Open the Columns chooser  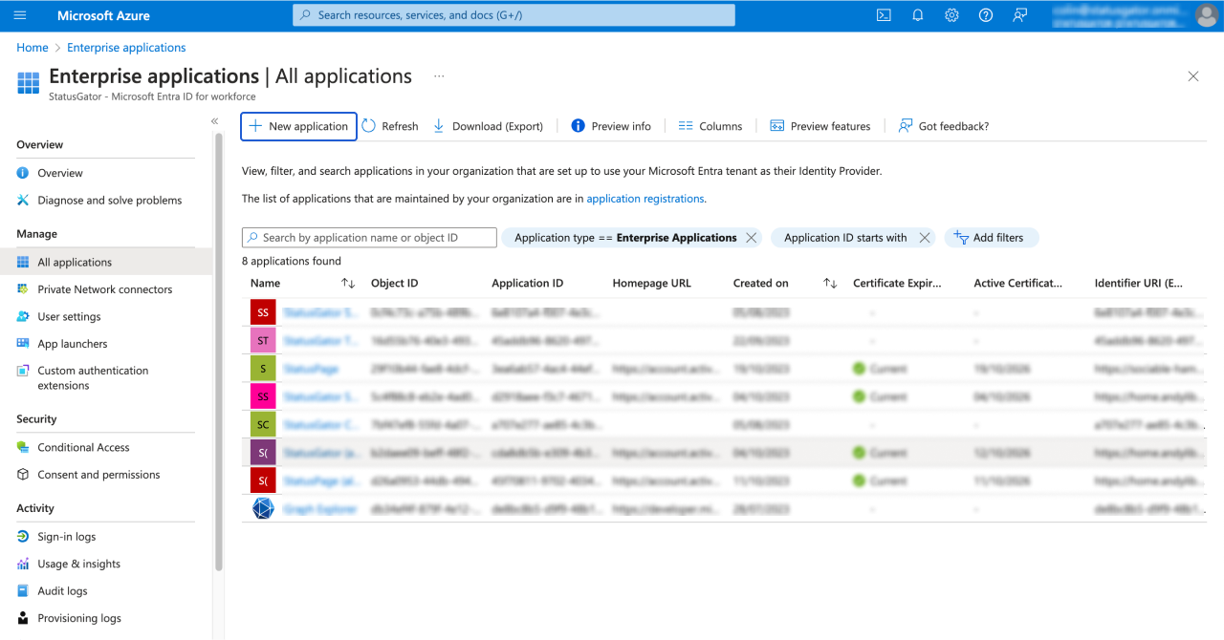point(710,126)
